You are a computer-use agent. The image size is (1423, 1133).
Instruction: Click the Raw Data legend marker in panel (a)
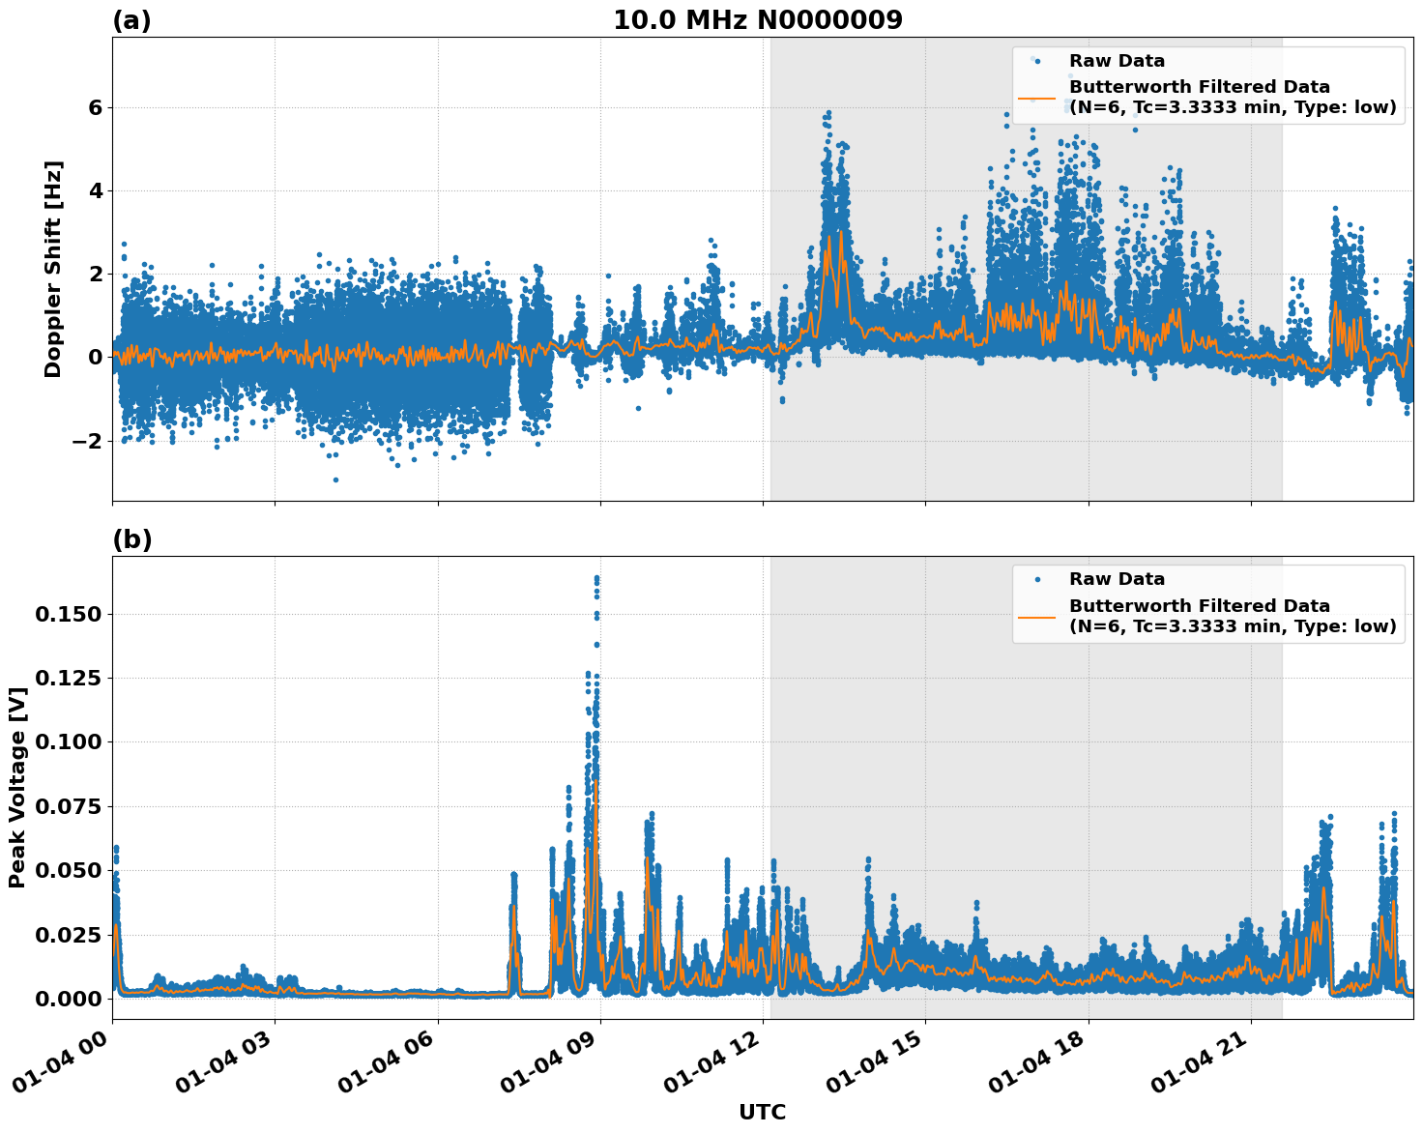(x=1036, y=60)
